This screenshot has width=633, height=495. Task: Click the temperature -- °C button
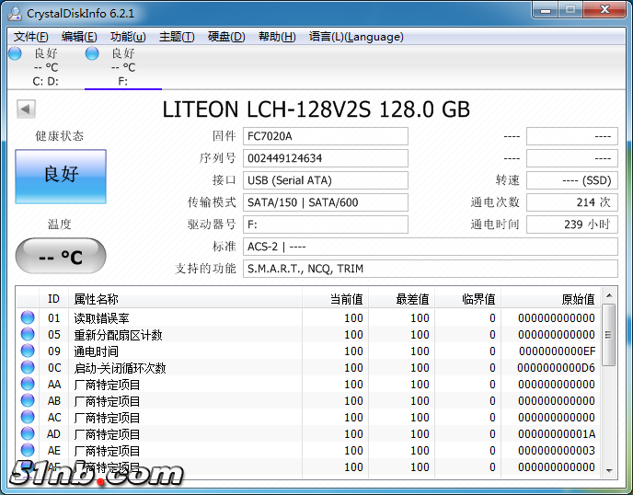[61, 256]
